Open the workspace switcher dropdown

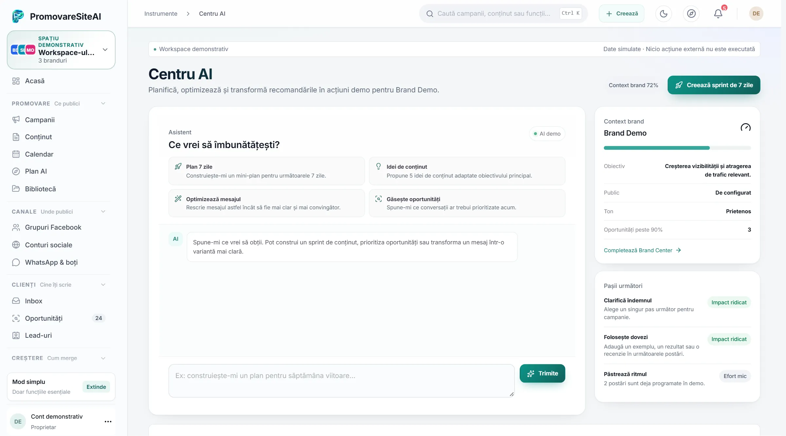point(61,50)
